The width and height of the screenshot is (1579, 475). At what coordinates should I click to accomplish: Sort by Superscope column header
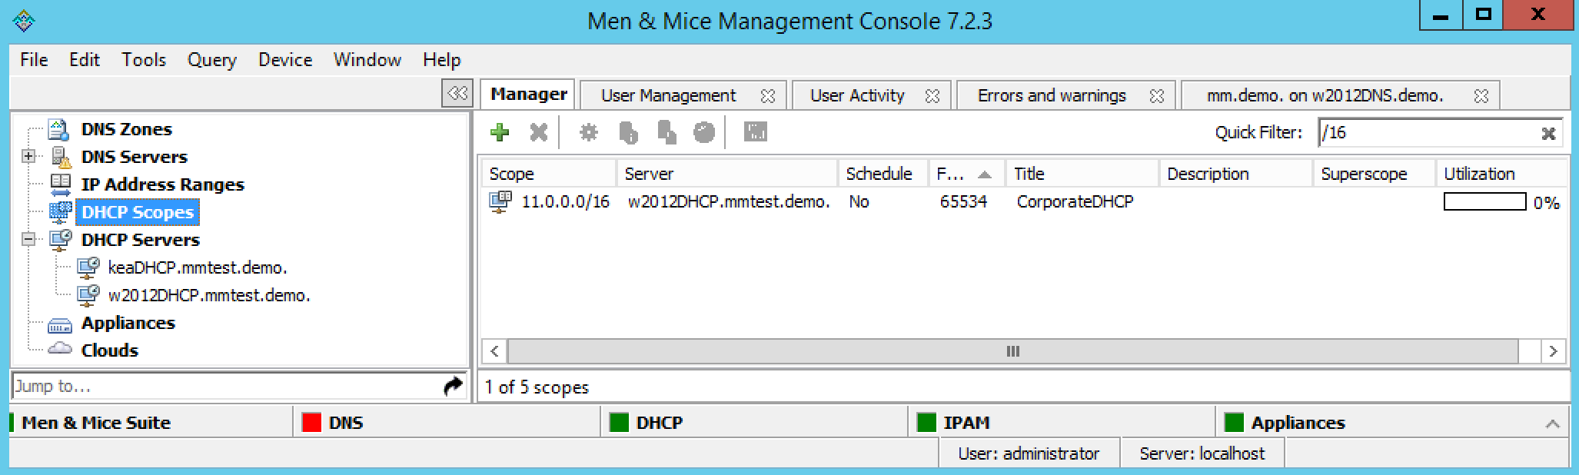[1375, 174]
